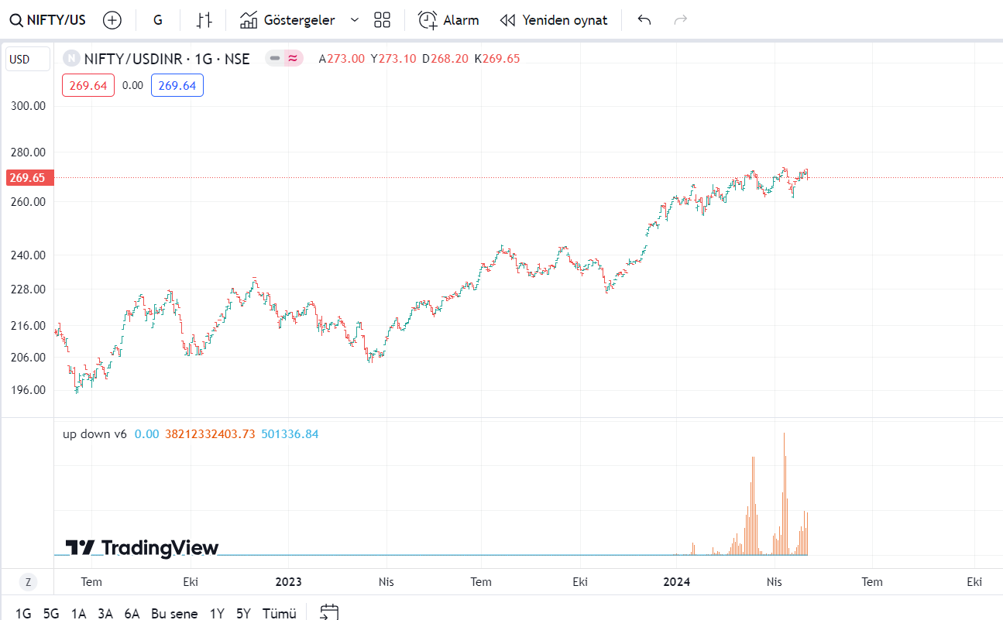Image resolution: width=1003 pixels, height=620 pixels.
Task: Open the USD currency selector
Action: click(x=27, y=59)
